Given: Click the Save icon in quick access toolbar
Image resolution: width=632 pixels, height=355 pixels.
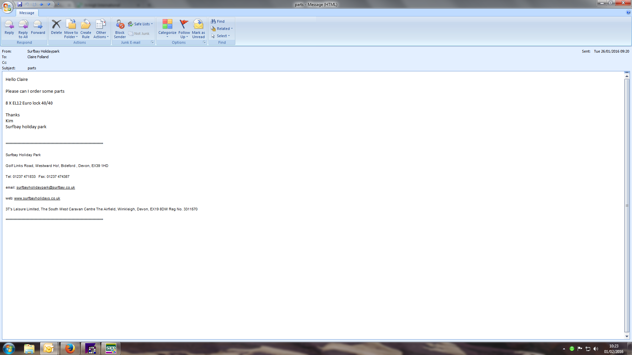Looking at the screenshot, I should point(20,4).
